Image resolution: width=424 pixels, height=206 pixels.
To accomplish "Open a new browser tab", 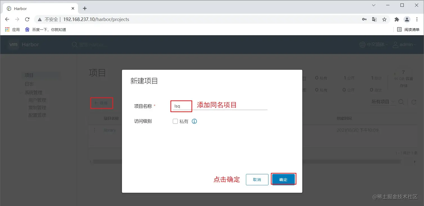I will coord(85,8).
